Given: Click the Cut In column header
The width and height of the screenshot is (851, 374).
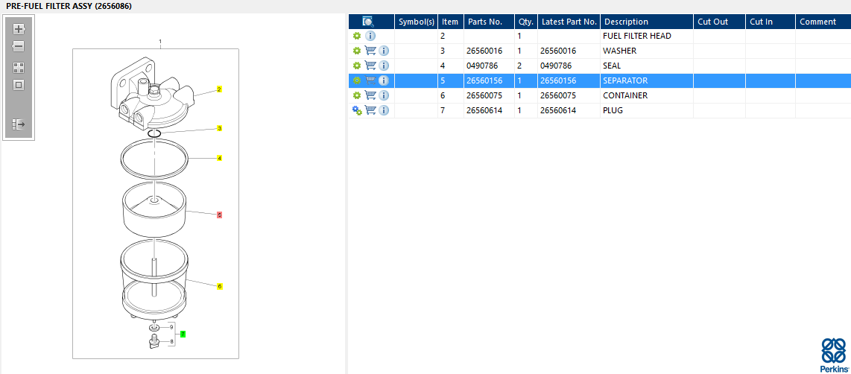Looking at the screenshot, I should click(x=770, y=22).
